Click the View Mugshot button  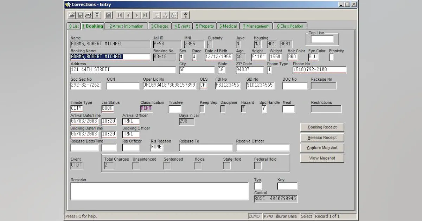[322, 158]
